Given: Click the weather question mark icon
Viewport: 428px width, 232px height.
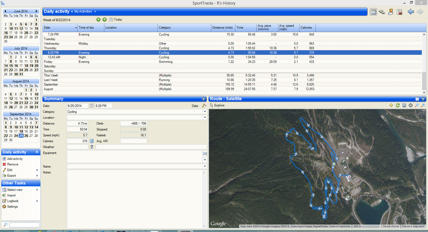Looking at the screenshot, I should click(92, 147).
